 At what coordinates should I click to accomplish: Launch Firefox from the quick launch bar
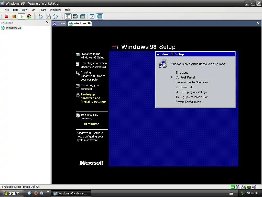[x=36, y=193]
